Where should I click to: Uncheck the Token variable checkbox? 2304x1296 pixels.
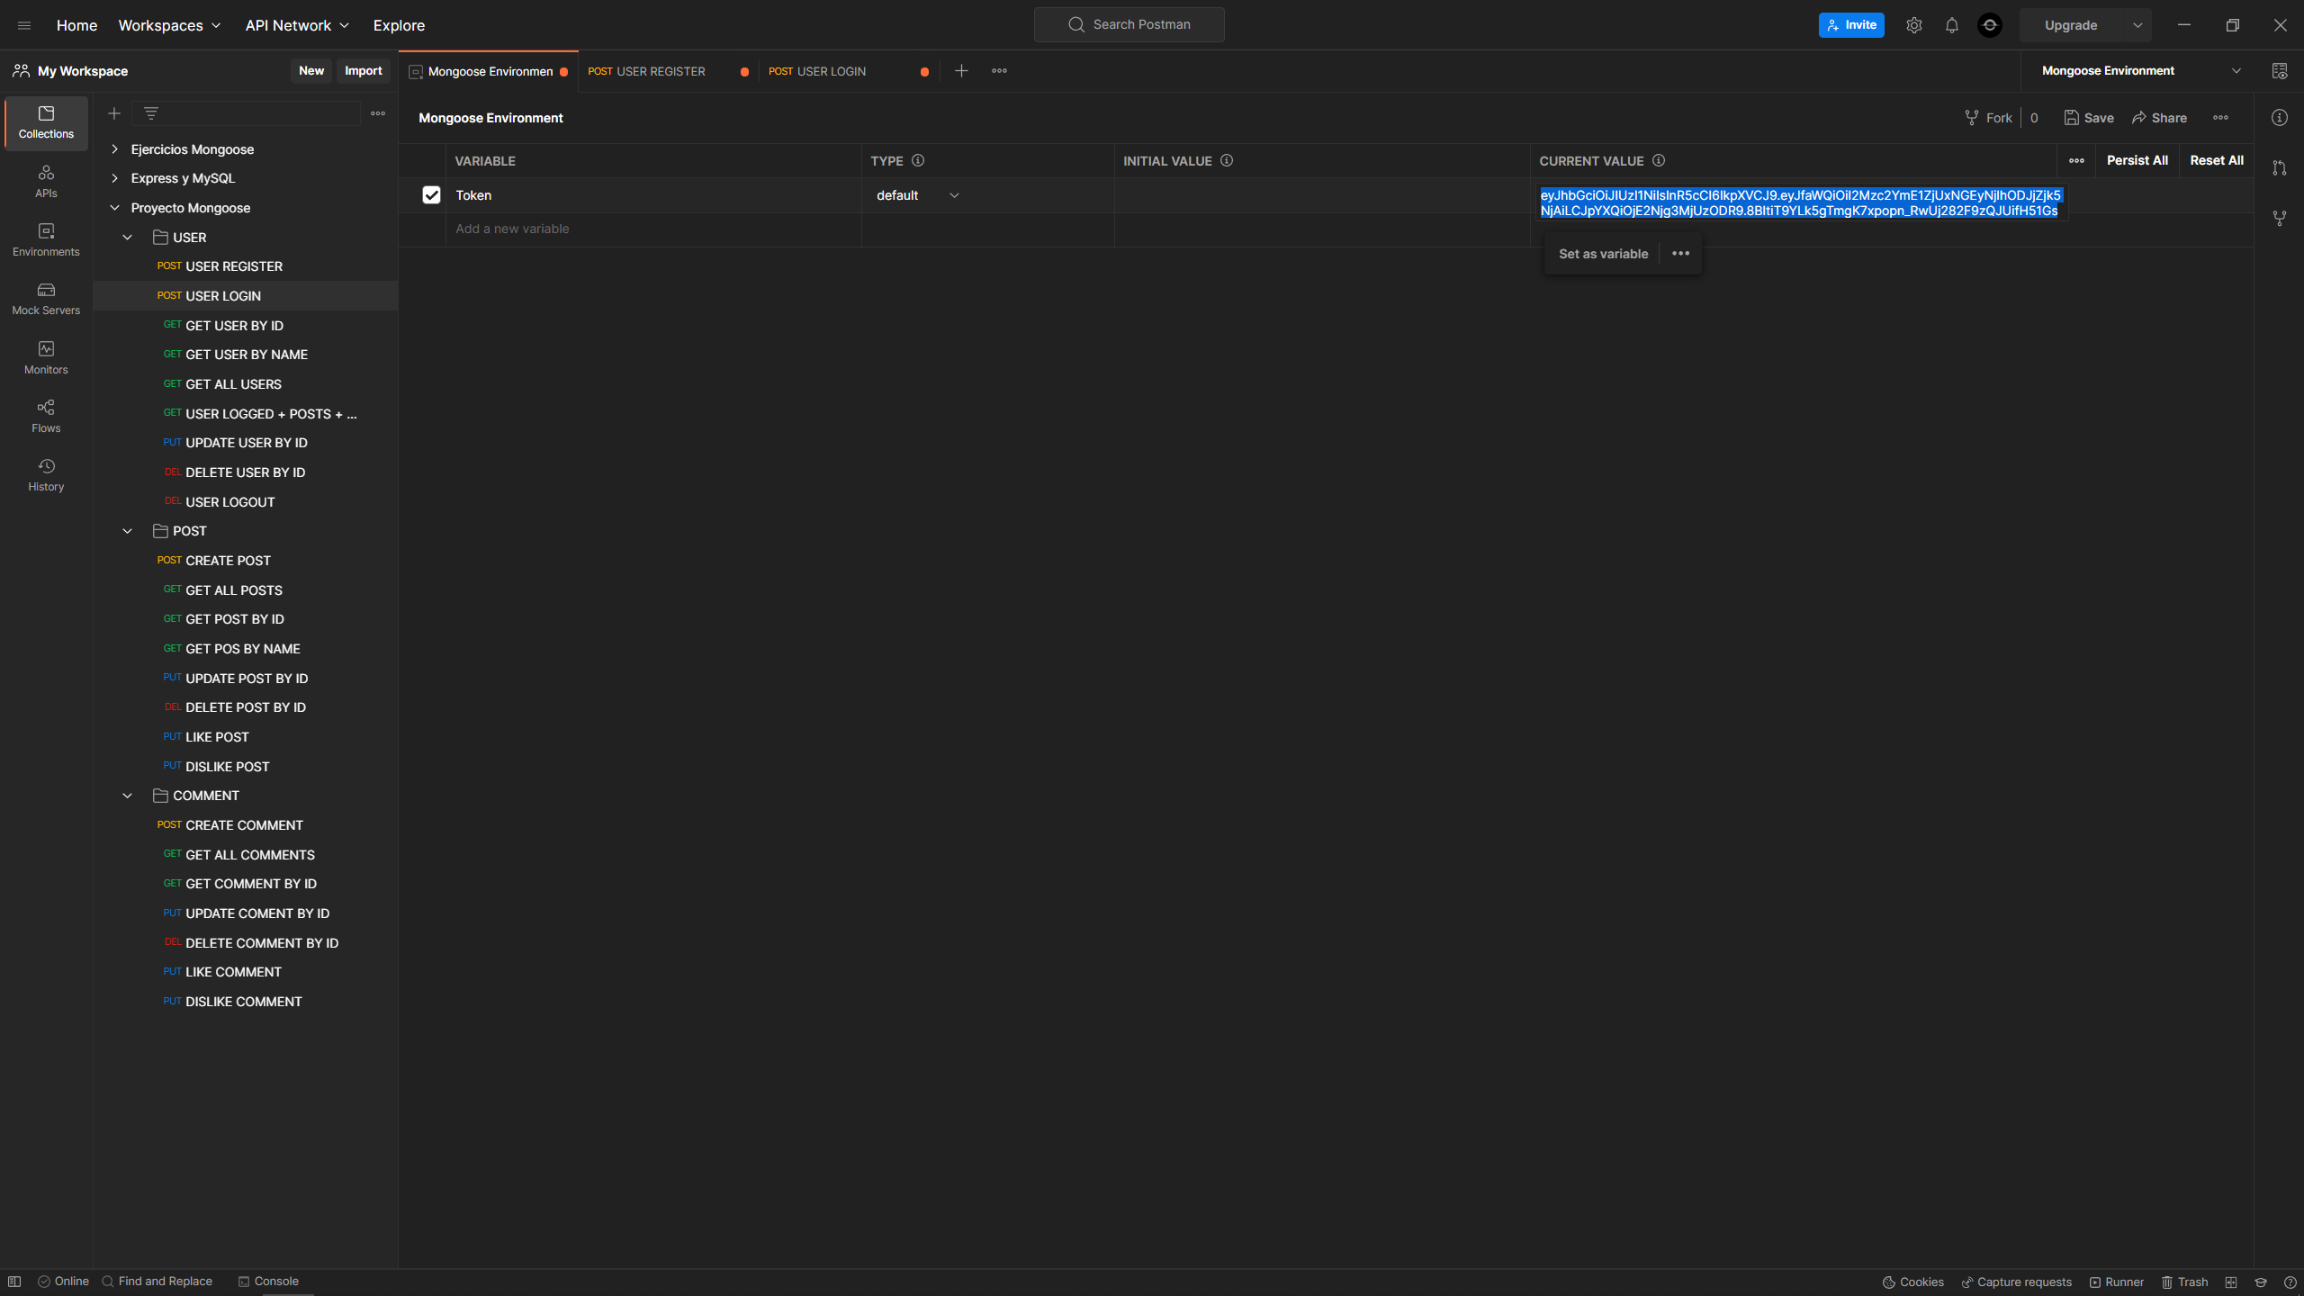coord(431,194)
